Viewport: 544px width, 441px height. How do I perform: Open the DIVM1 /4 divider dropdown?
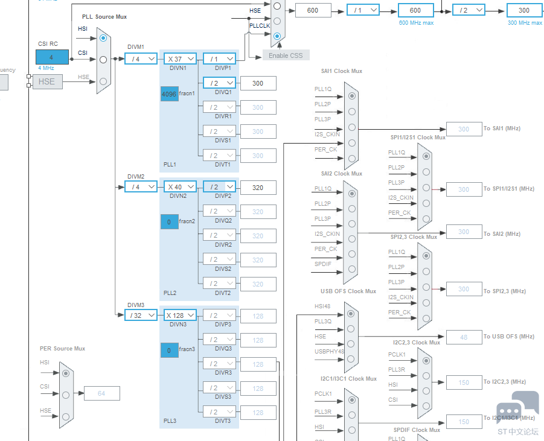click(141, 59)
